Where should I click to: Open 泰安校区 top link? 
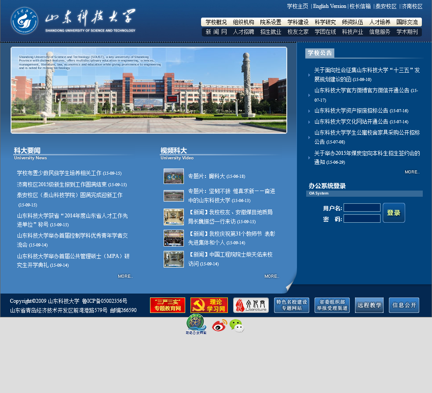[386, 6]
